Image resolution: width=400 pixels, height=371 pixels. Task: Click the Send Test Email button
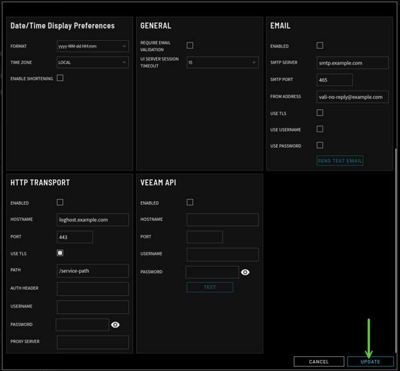[x=340, y=160]
